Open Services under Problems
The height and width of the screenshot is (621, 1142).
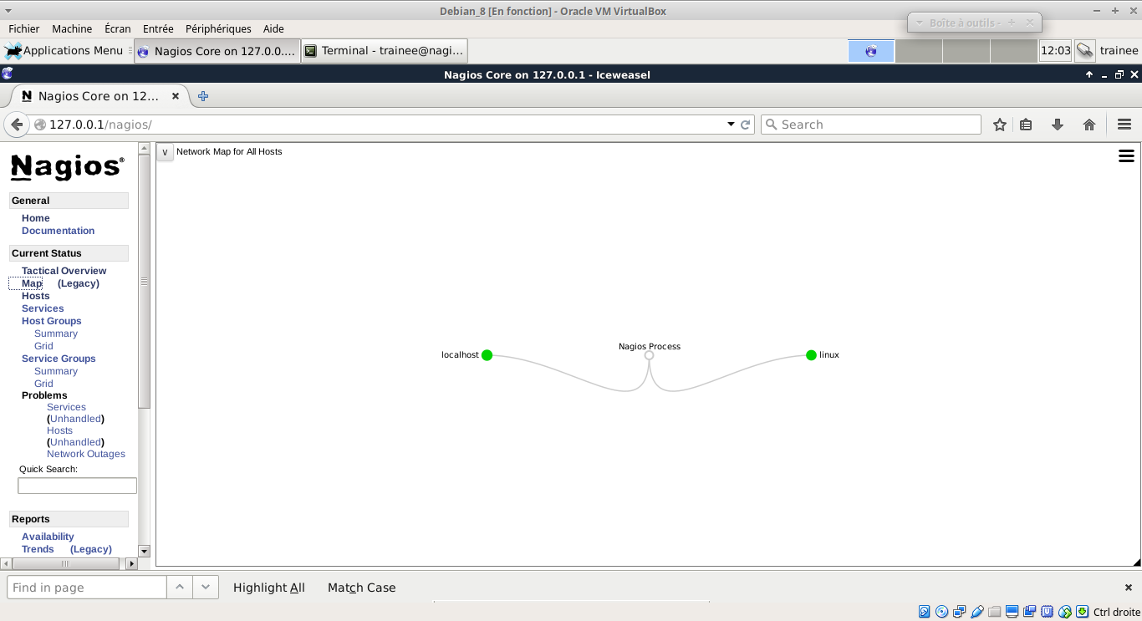point(66,407)
